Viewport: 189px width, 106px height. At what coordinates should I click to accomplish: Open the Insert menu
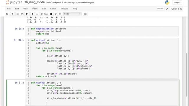35,9
